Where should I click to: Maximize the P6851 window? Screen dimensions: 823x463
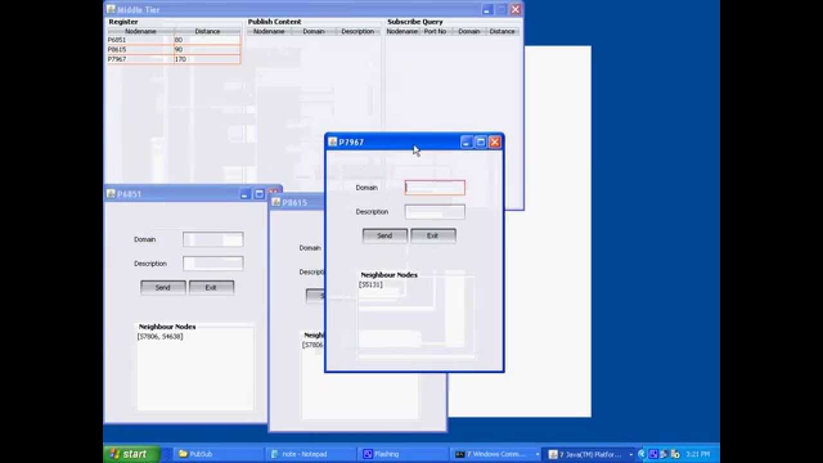click(259, 194)
